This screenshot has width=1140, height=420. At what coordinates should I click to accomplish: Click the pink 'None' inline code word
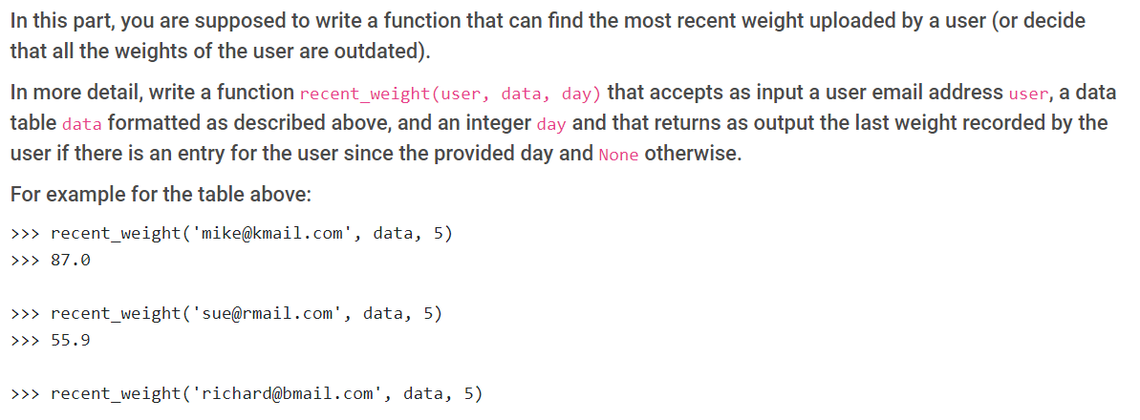tap(618, 155)
